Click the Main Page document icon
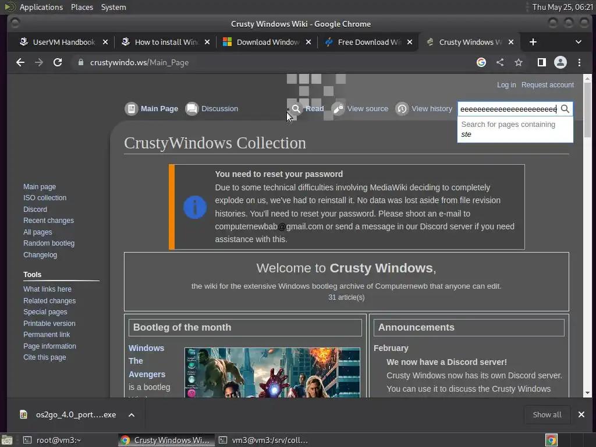 pos(131,109)
